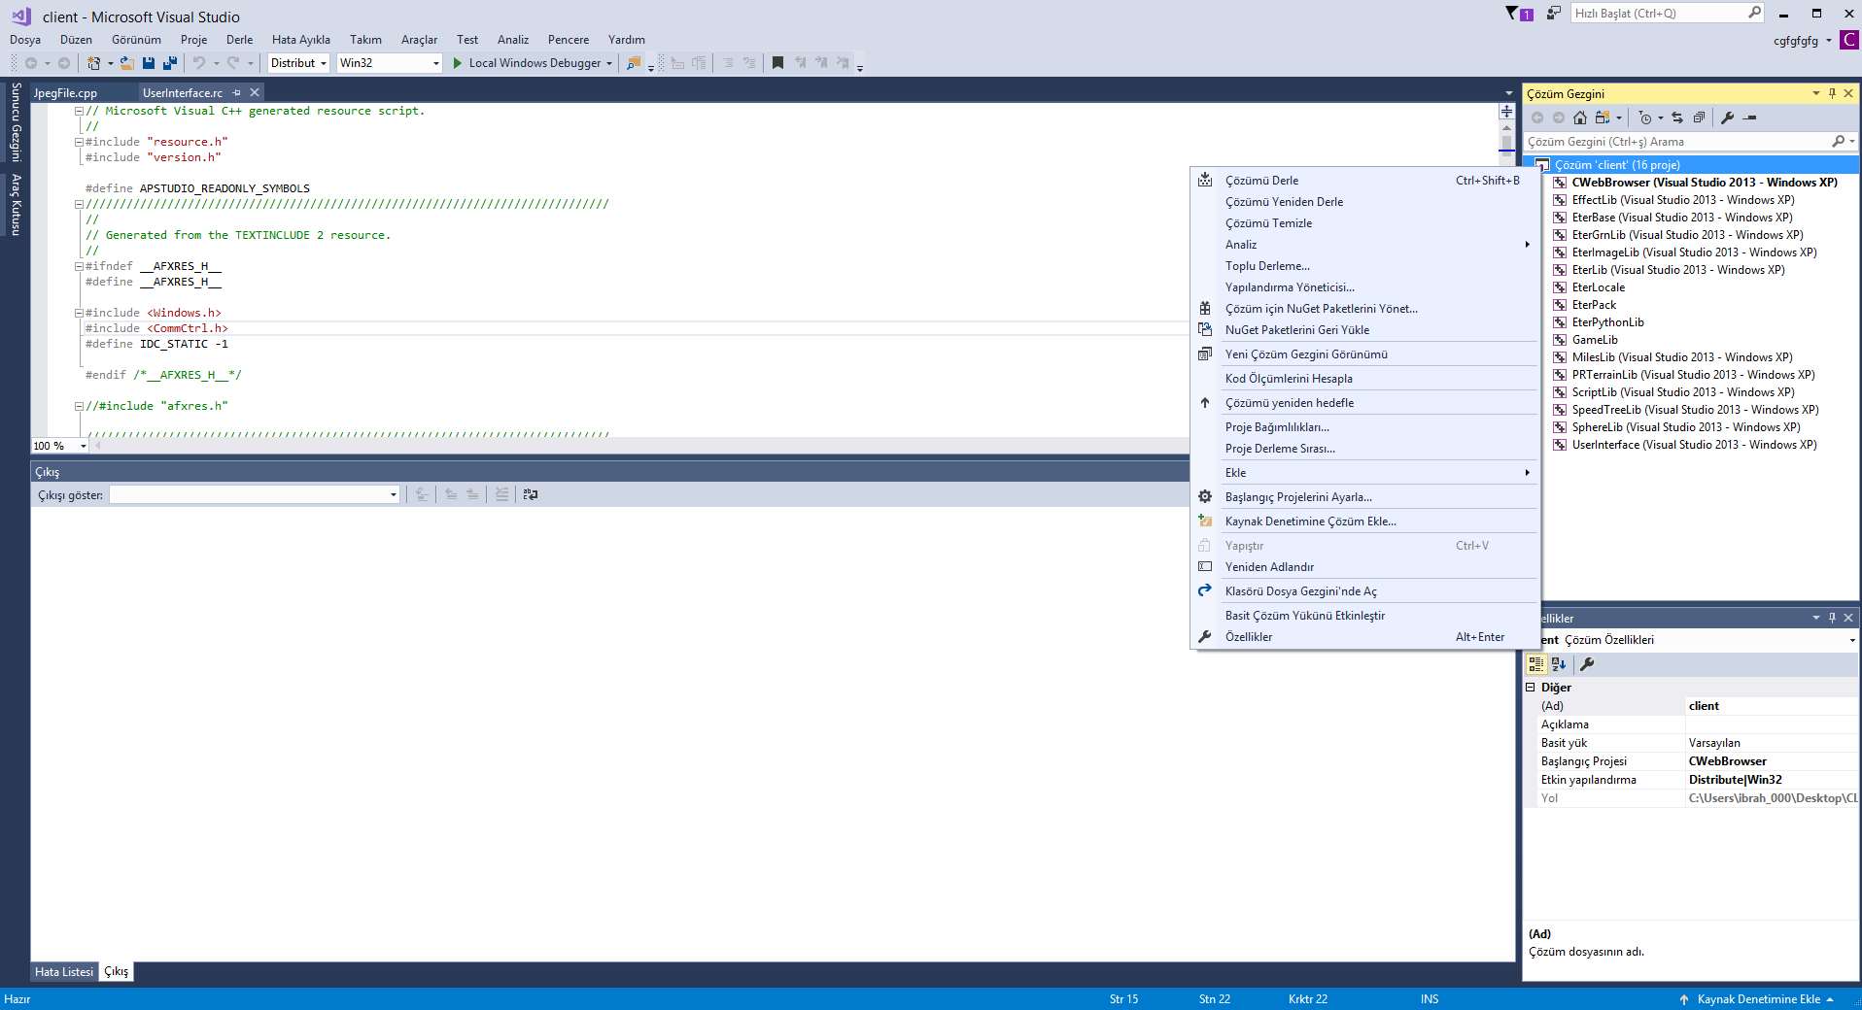Open the Hata Ayıklama menu
1862x1010 pixels.
[x=301, y=40]
